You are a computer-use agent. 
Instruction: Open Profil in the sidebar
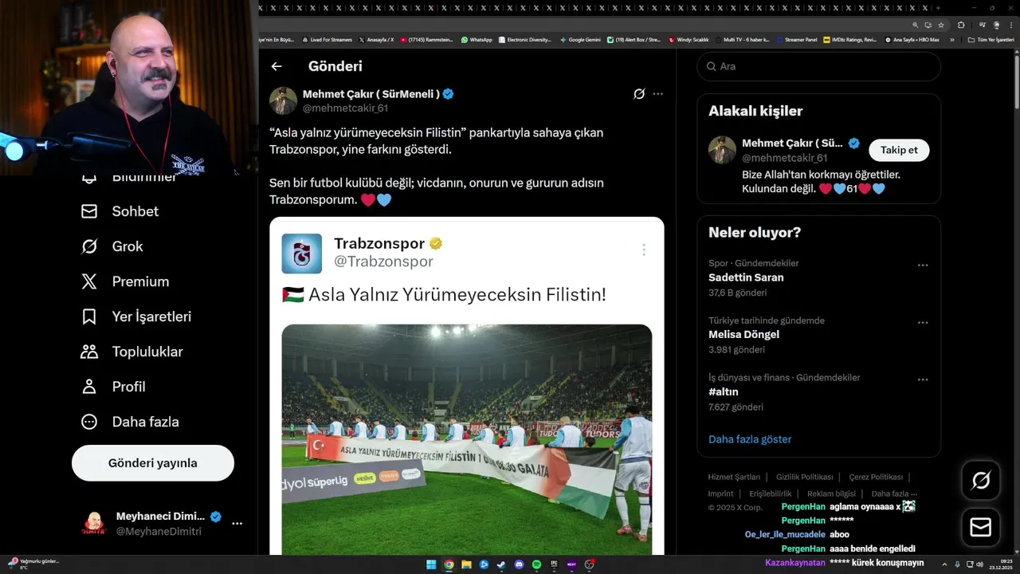pos(114,387)
